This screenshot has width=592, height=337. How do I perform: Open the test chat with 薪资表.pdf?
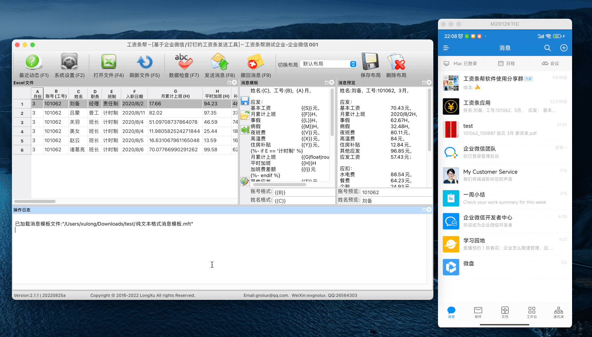505,129
